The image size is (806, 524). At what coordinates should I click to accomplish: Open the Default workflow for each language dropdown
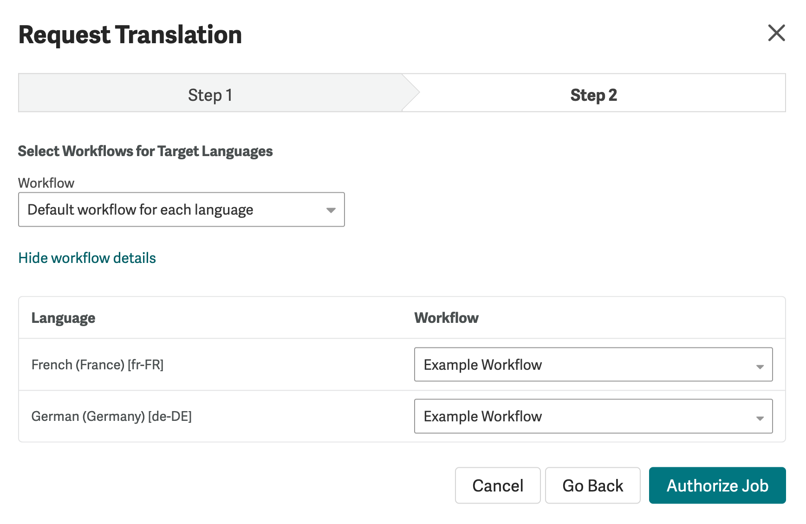(182, 210)
